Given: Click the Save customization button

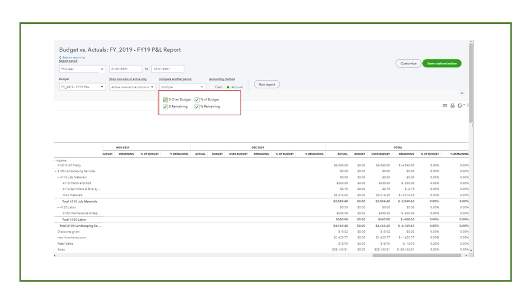Looking at the screenshot, I should pyautogui.click(x=441, y=63).
